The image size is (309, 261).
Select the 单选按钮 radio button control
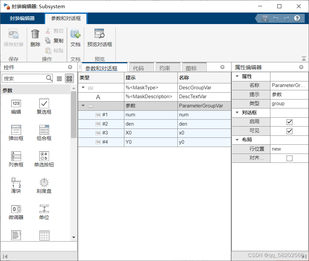[x=44, y=159]
